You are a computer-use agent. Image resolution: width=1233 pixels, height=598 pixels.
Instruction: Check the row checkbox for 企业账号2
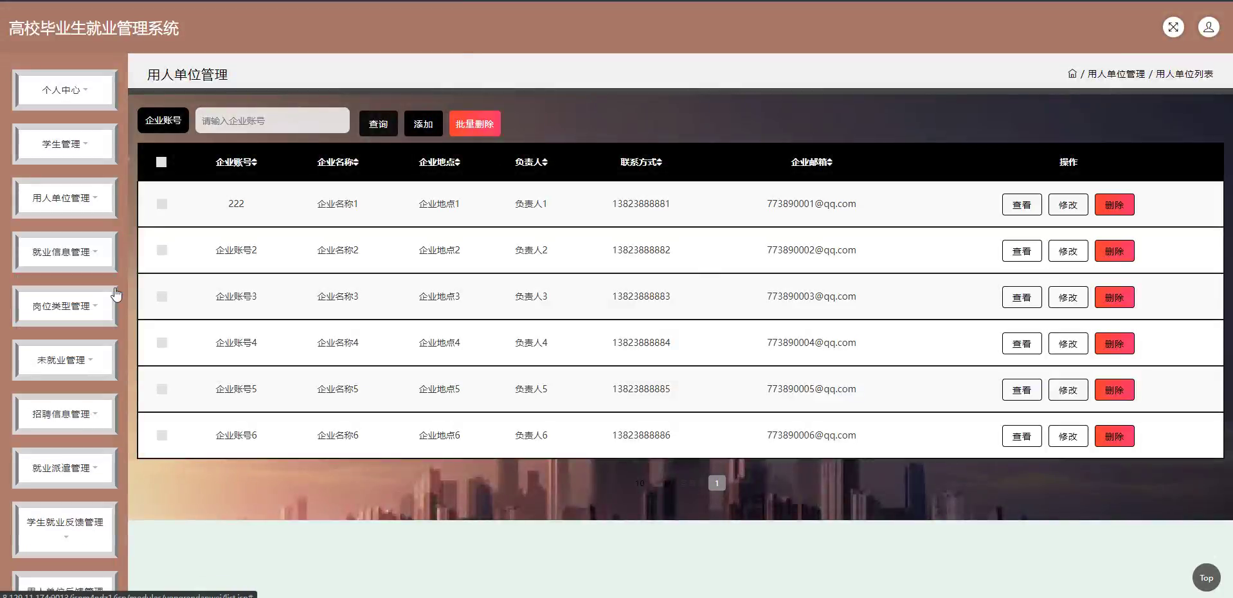(x=162, y=250)
